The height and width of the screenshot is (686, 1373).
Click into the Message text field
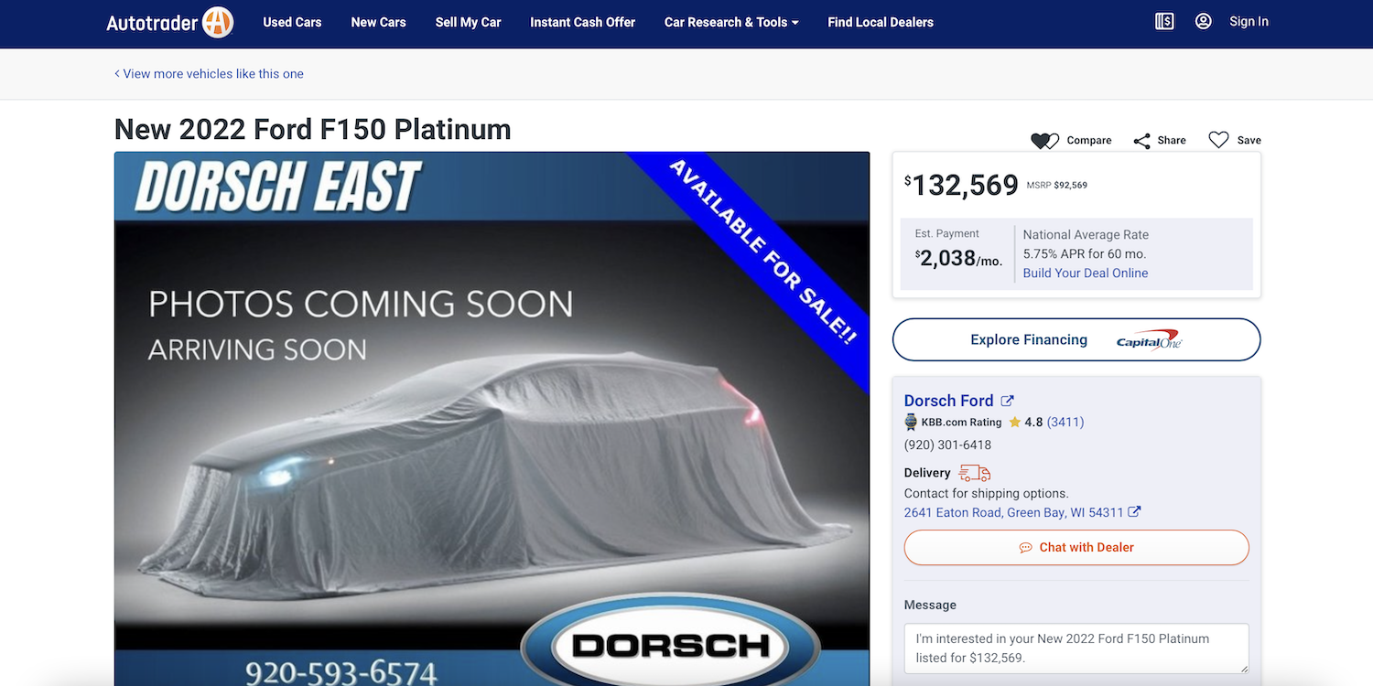click(1076, 648)
